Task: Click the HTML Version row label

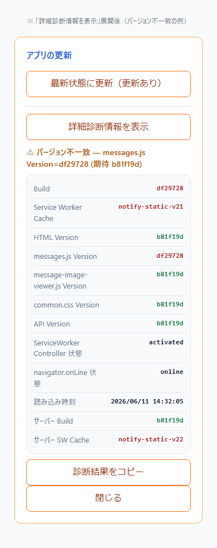Action: point(56,238)
